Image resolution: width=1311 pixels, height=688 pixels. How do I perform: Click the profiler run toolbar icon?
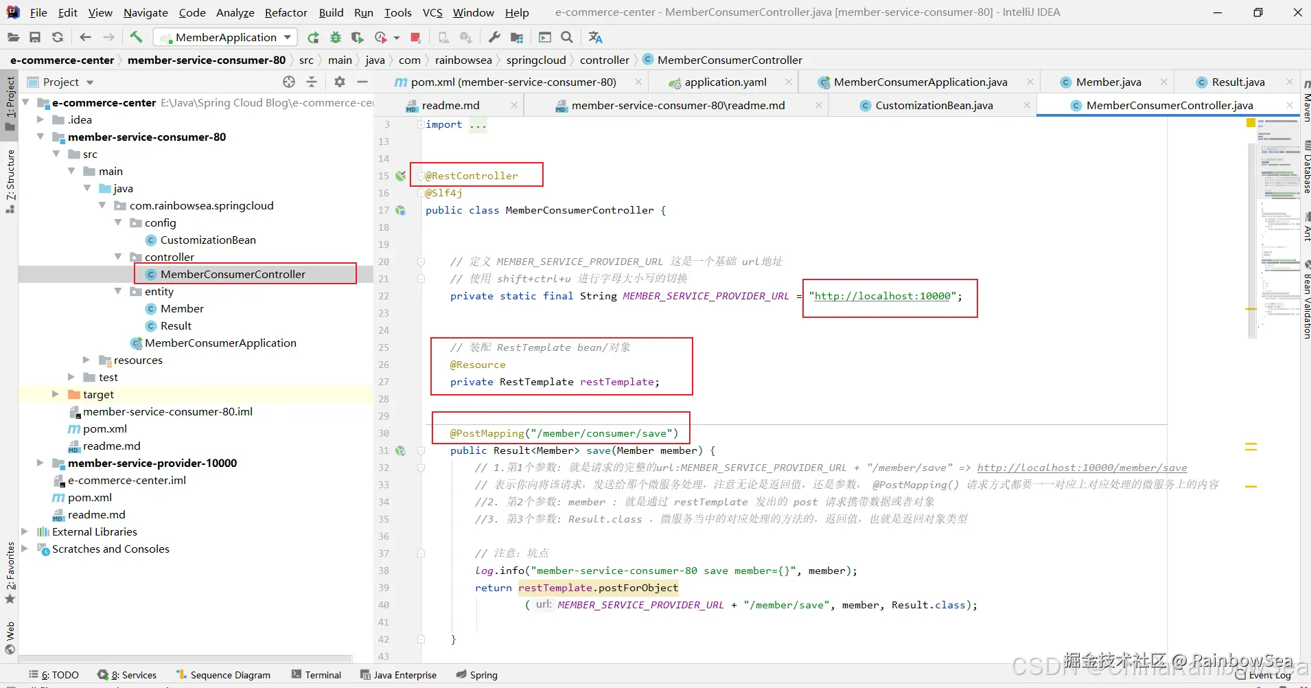381,37
